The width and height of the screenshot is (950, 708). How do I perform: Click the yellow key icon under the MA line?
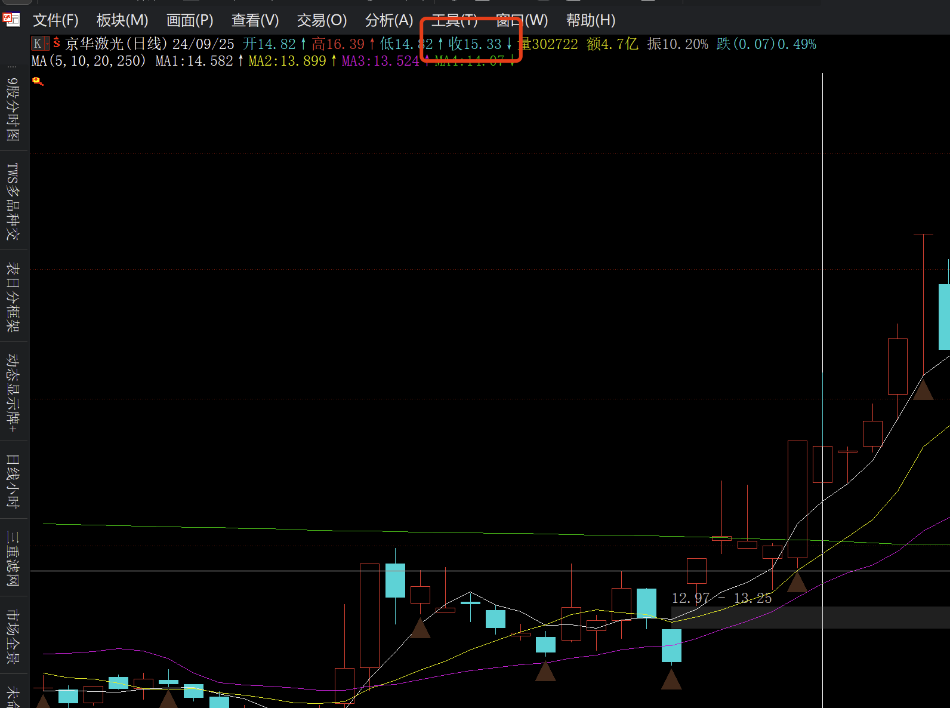pos(38,81)
